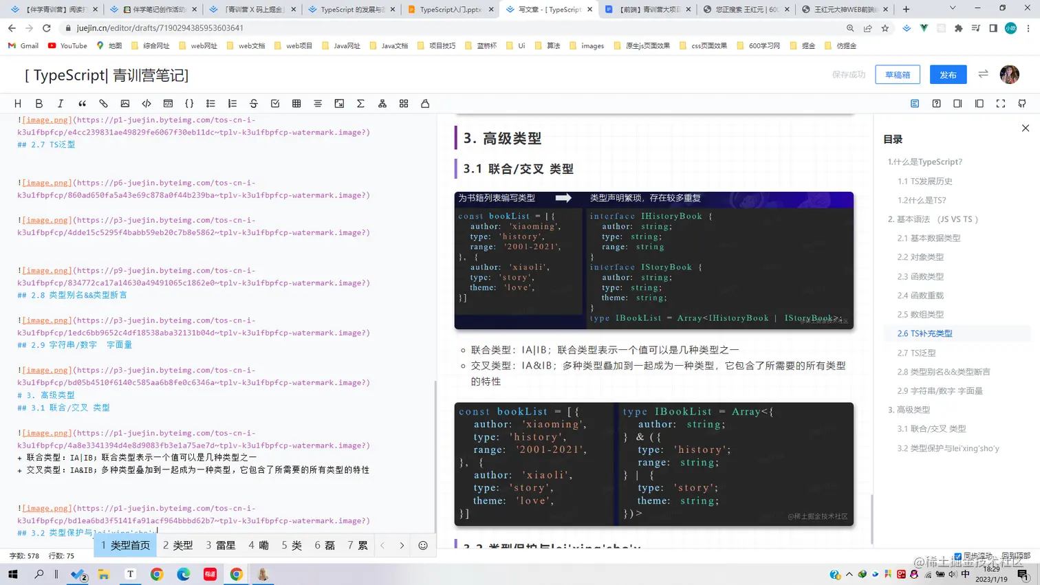
Task: Choose IME candidate 2 类型
Action: click(x=177, y=545)
